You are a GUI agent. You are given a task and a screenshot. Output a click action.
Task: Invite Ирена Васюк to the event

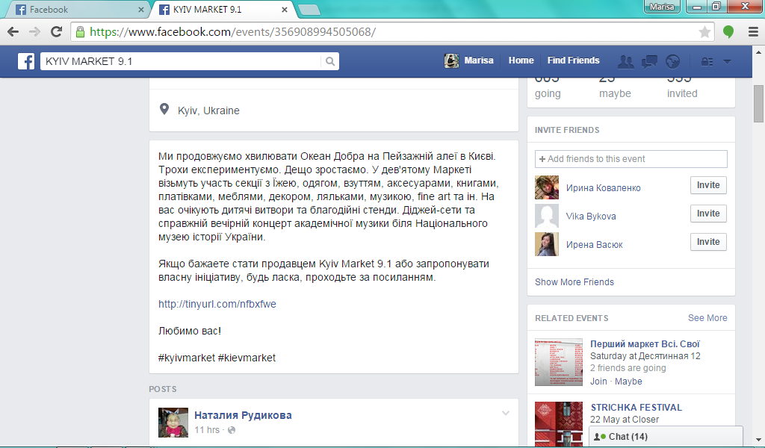[708, 242]
